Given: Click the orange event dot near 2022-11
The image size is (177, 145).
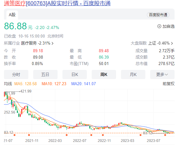Looking at the screenshot, I should point(103,135).
